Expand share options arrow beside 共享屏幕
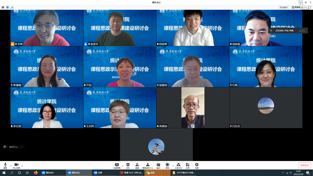 122,166
